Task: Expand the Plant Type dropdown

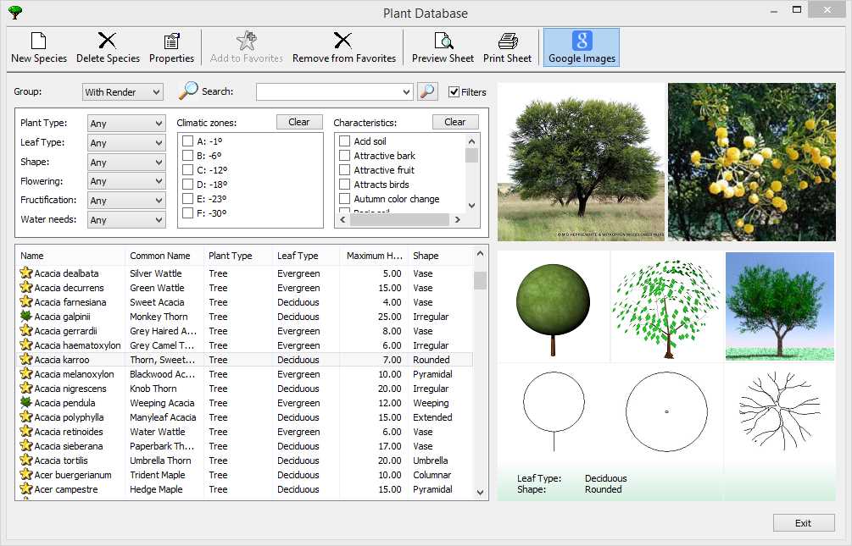Action: point(126,124)
